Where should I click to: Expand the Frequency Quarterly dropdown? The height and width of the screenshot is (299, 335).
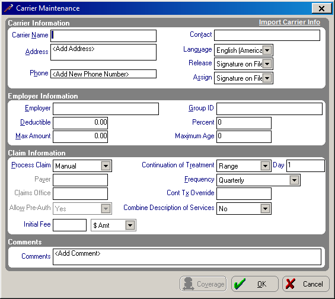(x=294, y=180)
